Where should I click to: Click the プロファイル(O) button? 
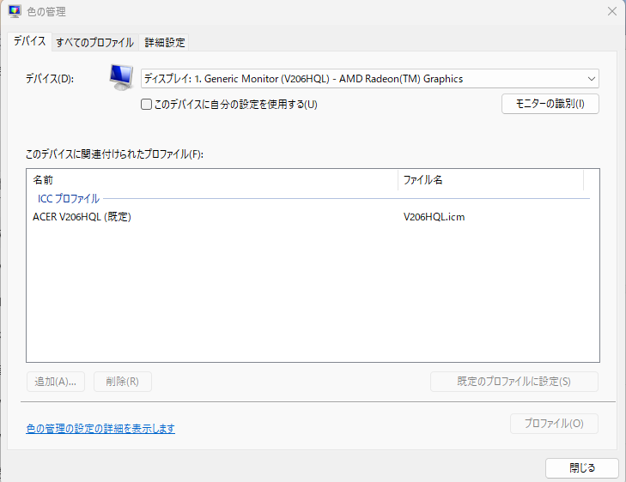pyautogui.click(x=554, y=424)
